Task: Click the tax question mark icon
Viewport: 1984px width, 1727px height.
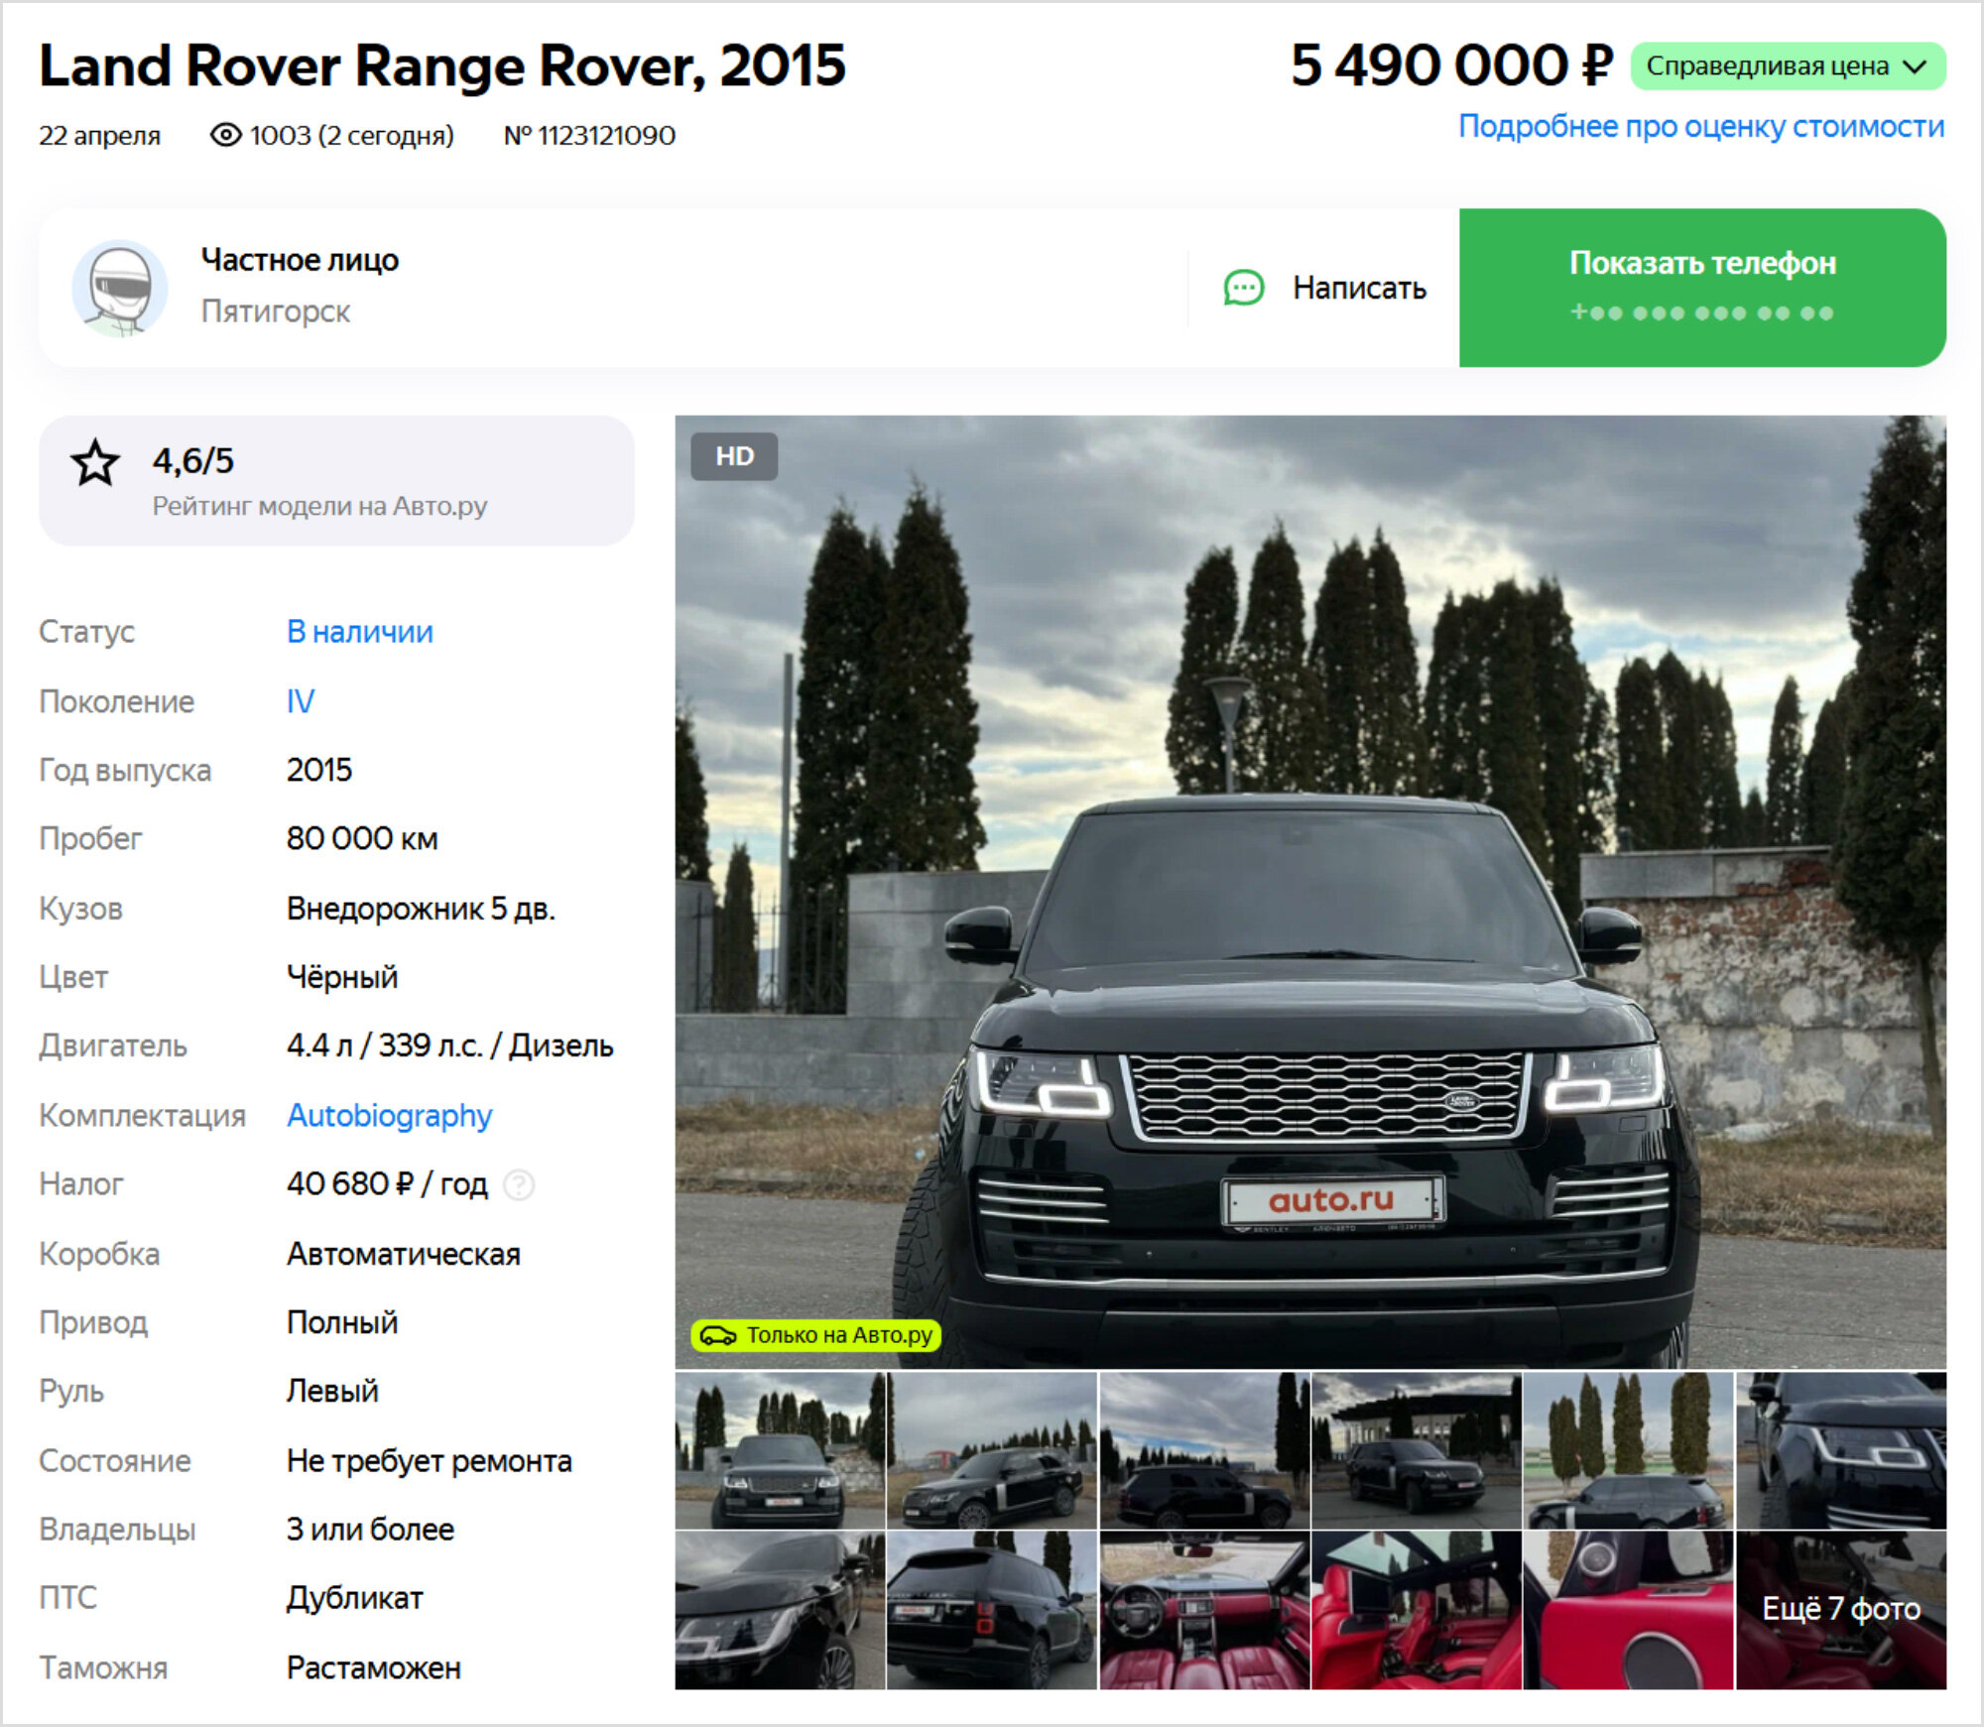Action: 519,1184
